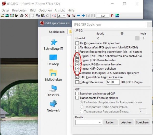Click the Previous page up arrow icon
The image size is (153, 135).
[88, 16]
